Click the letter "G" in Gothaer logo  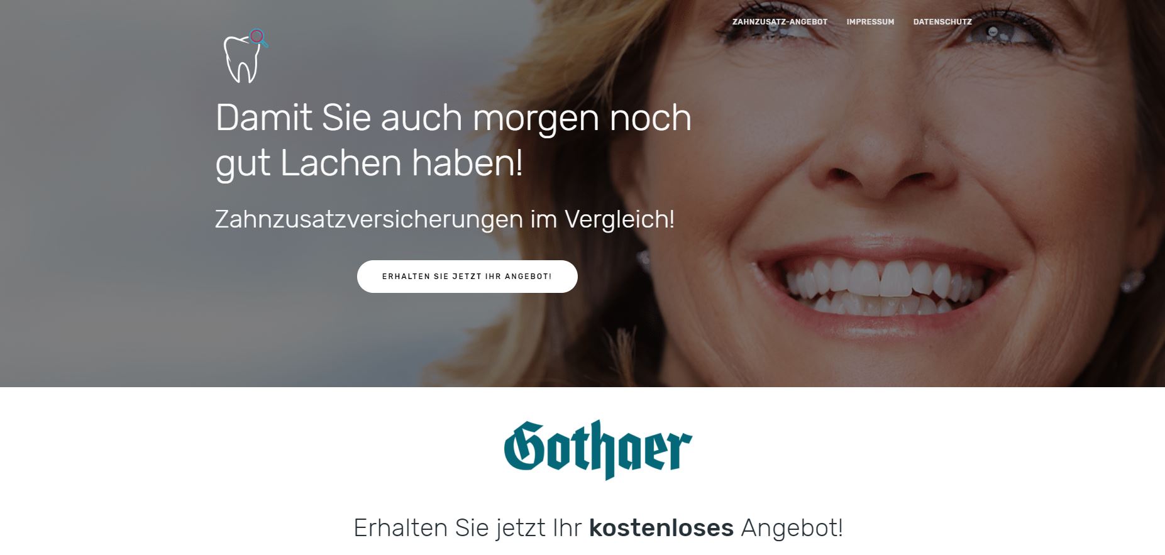(x=524, y=446)
